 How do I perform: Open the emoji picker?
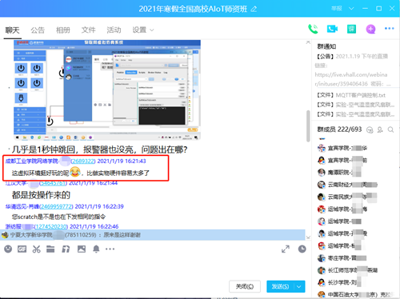pos(8,249)
